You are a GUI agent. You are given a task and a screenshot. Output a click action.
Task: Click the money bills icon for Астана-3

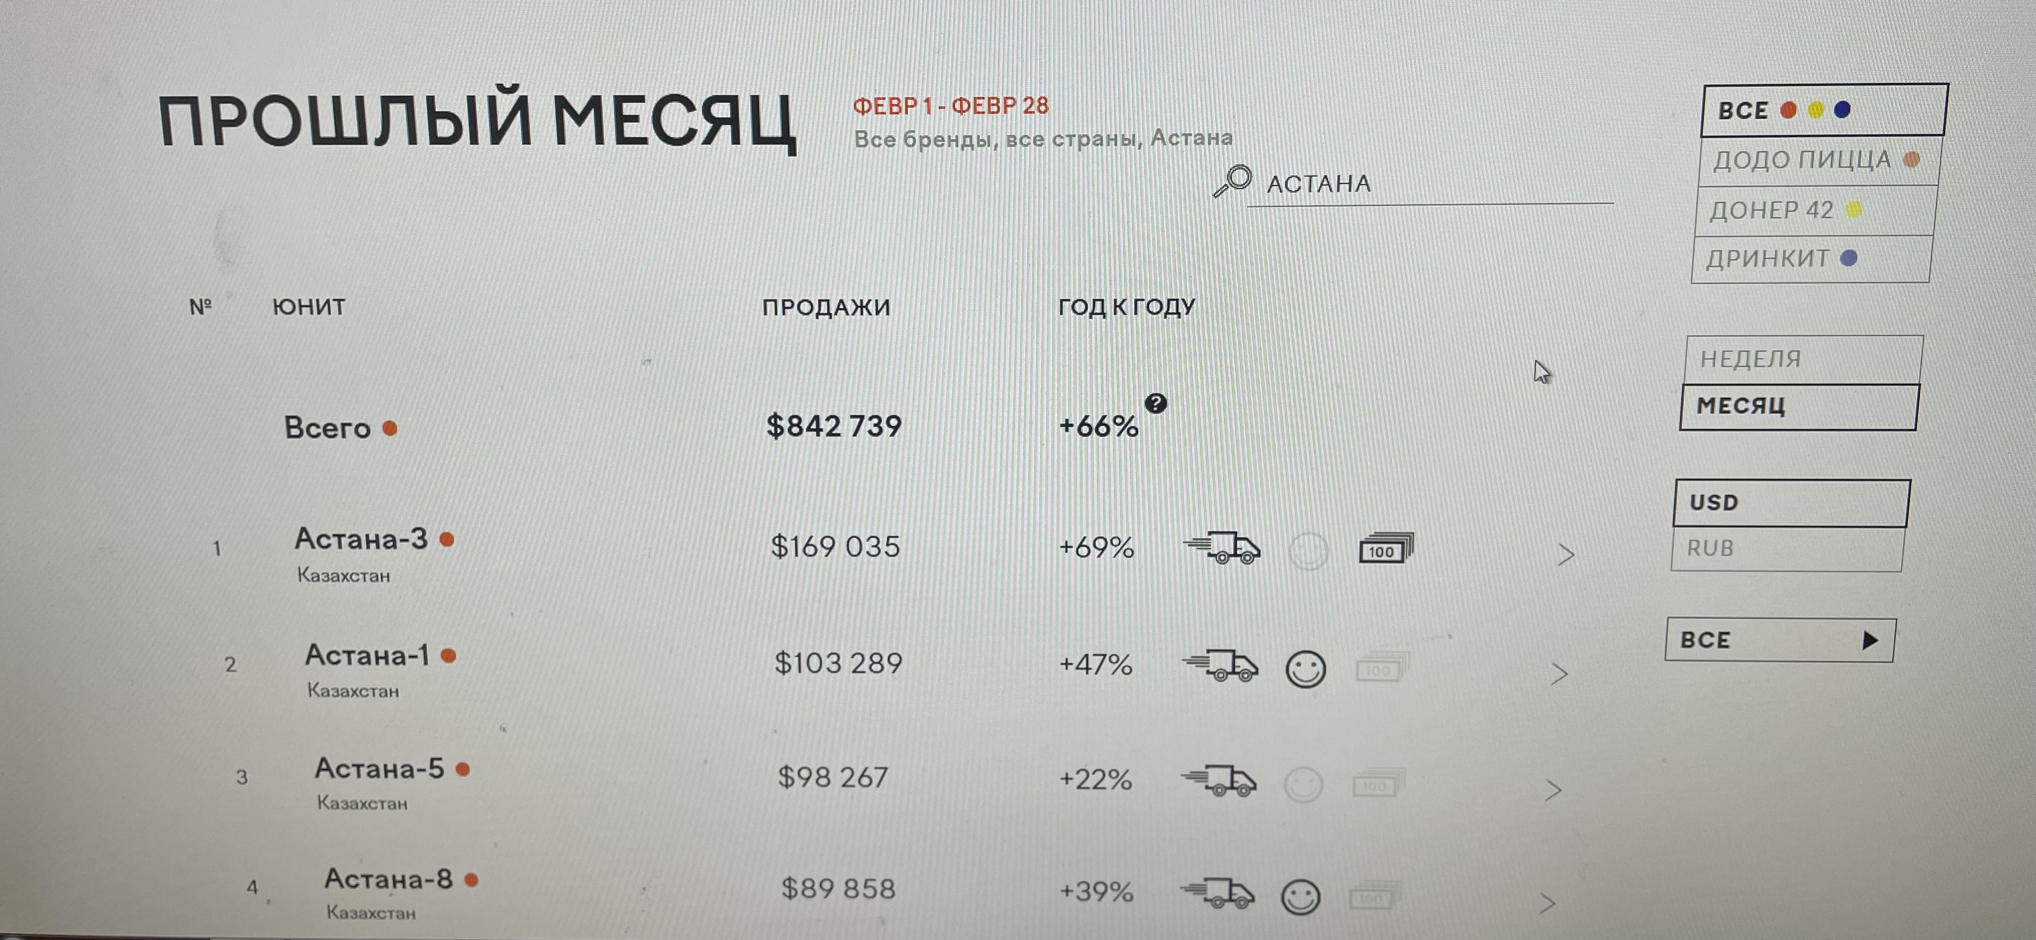(x=1385, y=549)
